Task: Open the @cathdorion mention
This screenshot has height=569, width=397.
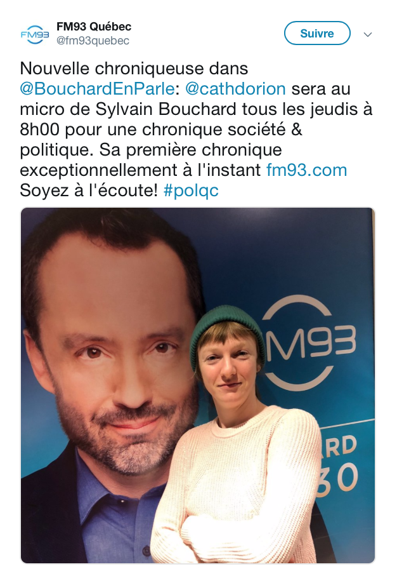Action: coord(235,89)
